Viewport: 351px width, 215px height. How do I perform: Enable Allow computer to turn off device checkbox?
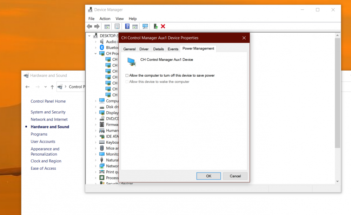point(127,76)
